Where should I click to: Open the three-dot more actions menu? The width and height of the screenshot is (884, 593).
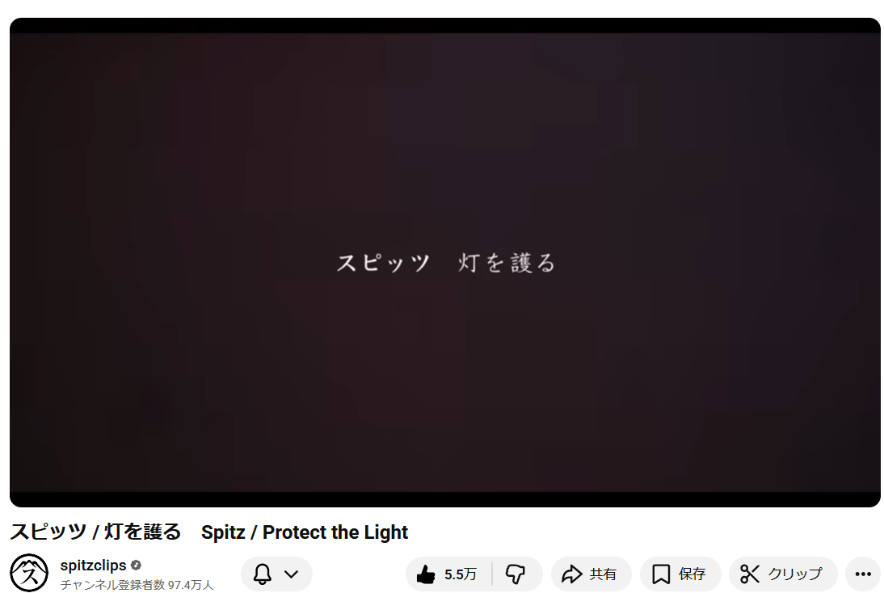pyautogui.click(x=863, y=574)
